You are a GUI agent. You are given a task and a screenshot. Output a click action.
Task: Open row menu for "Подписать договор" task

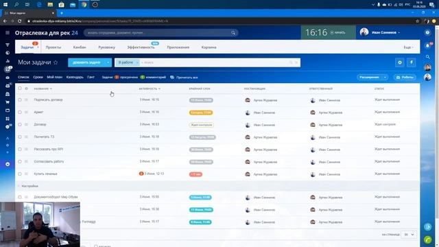26,99
